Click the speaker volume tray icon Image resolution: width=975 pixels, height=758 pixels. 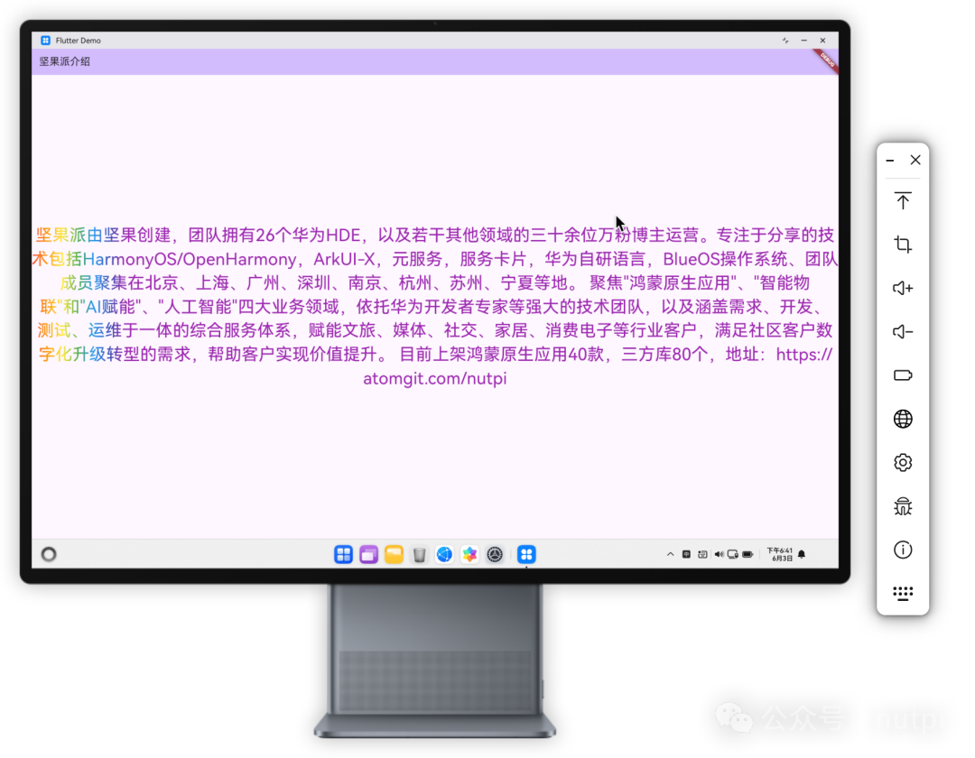pyautogui.click(x=719, y=554)
